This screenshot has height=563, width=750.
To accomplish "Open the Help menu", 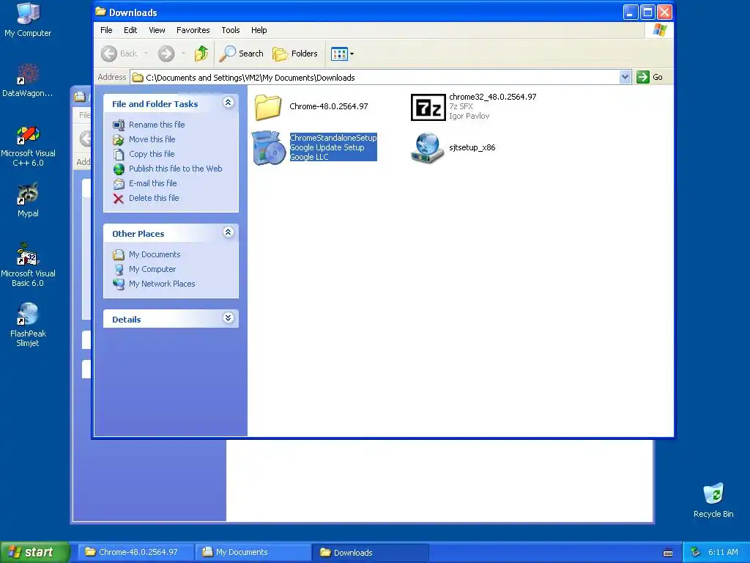I will tap(259, 30).
